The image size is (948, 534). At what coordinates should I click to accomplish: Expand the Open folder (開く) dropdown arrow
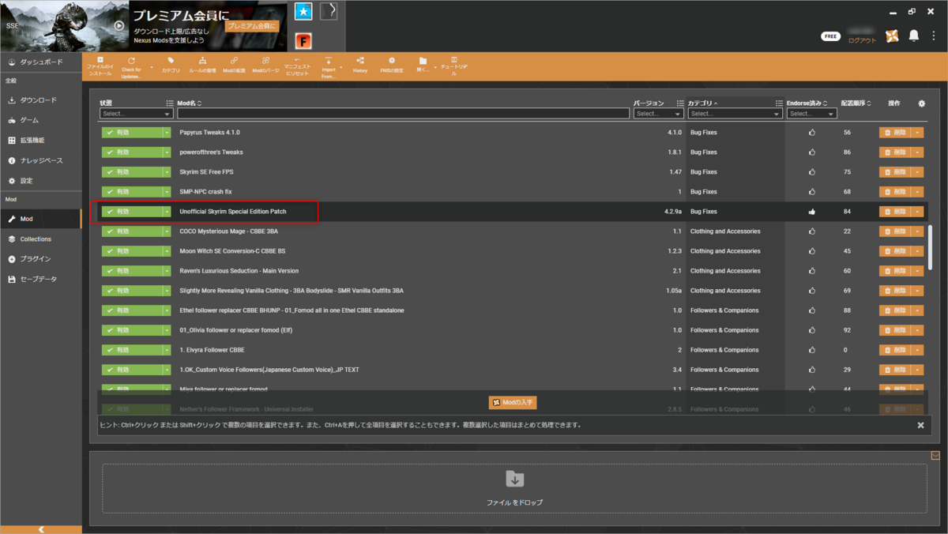pos(435,69)
